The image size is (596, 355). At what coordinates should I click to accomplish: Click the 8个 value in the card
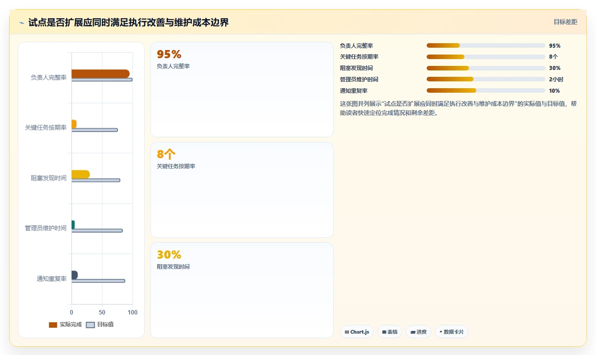pos(166,154)
